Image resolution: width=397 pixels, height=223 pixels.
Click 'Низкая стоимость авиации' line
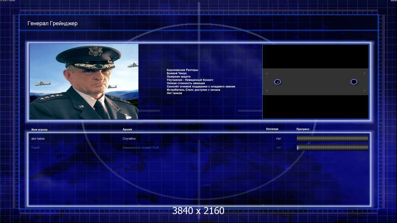(186, 83)
